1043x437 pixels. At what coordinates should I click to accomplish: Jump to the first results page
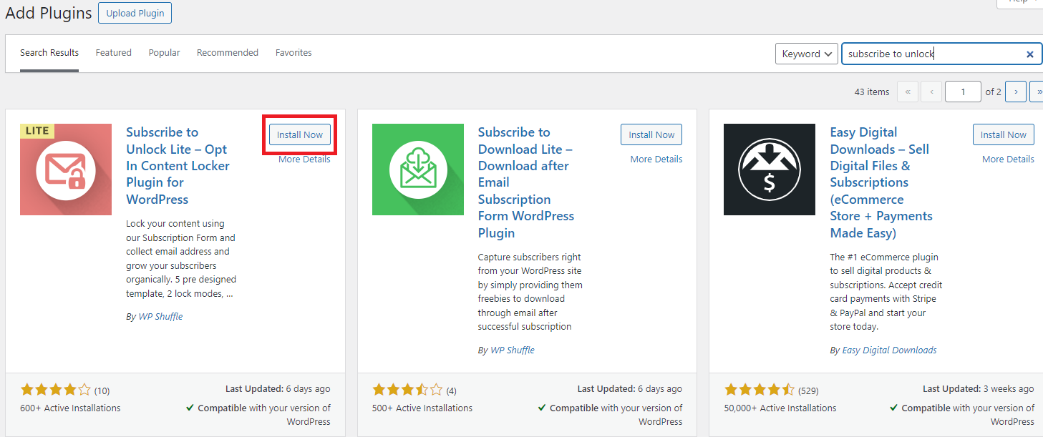tap(907, 92)
